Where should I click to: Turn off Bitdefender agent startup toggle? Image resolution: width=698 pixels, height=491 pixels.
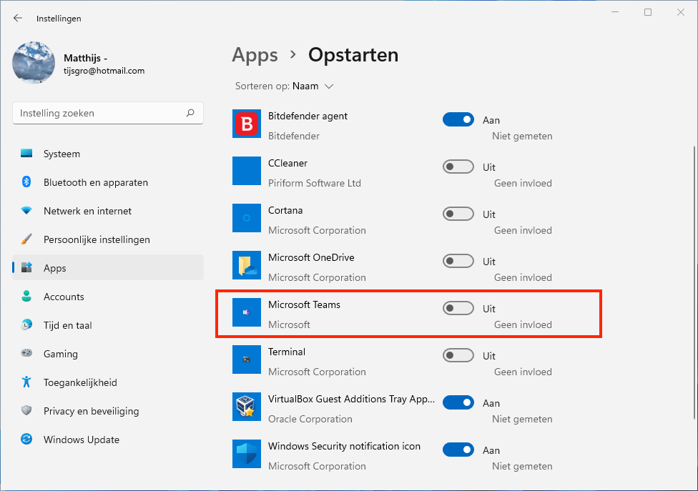point(458,119)
